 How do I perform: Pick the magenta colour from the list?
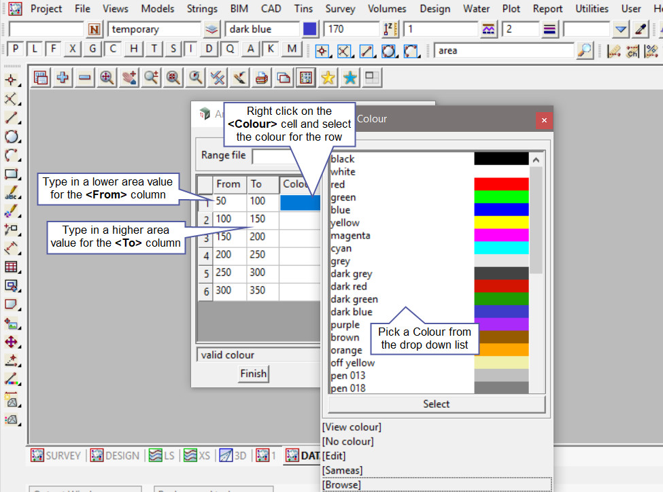tap(350, 235)
